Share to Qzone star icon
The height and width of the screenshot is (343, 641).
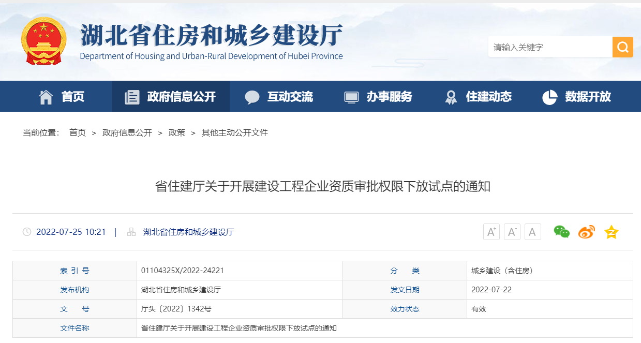click(x=612, y=232)
